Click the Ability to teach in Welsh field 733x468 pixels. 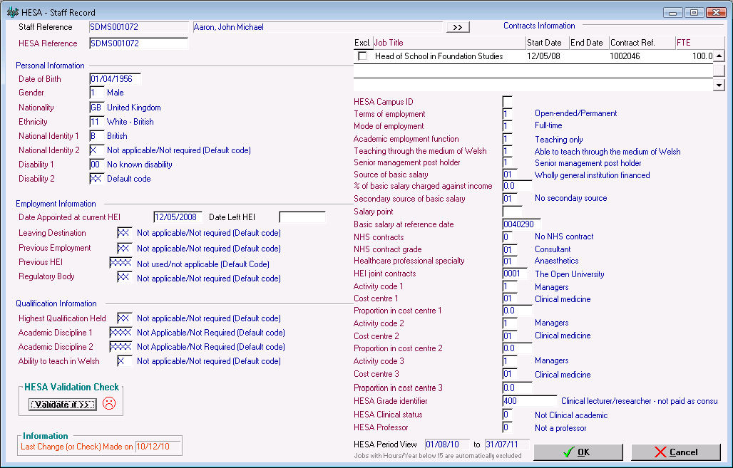[x=124, y=361]
